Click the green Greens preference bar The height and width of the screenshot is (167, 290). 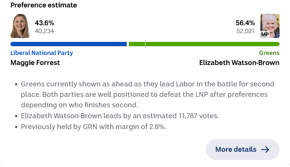pyautogui.click(x=204, y=44)
